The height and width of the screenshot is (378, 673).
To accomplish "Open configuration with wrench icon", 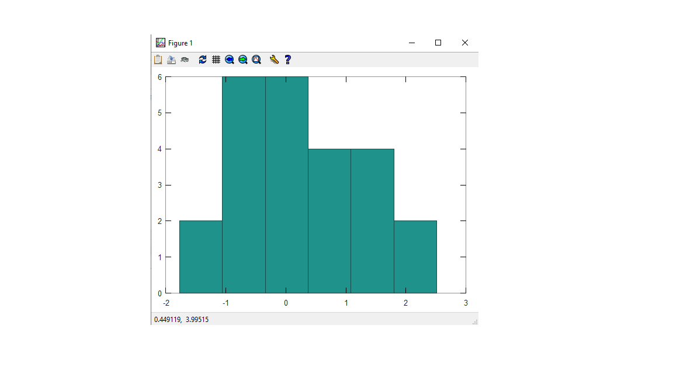I will point(274,60).
